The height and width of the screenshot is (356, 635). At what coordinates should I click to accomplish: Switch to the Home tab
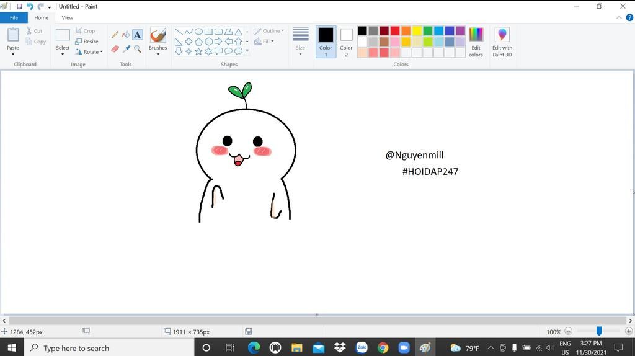[x=42, y=17]
